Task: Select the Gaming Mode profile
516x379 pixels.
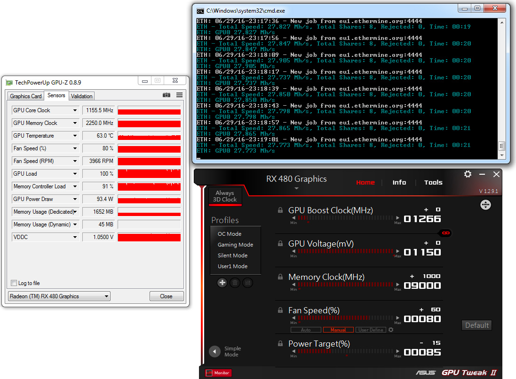Action: (x=235, y=245)
